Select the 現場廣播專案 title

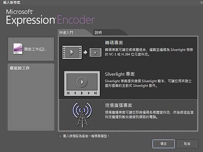point(118,105)
